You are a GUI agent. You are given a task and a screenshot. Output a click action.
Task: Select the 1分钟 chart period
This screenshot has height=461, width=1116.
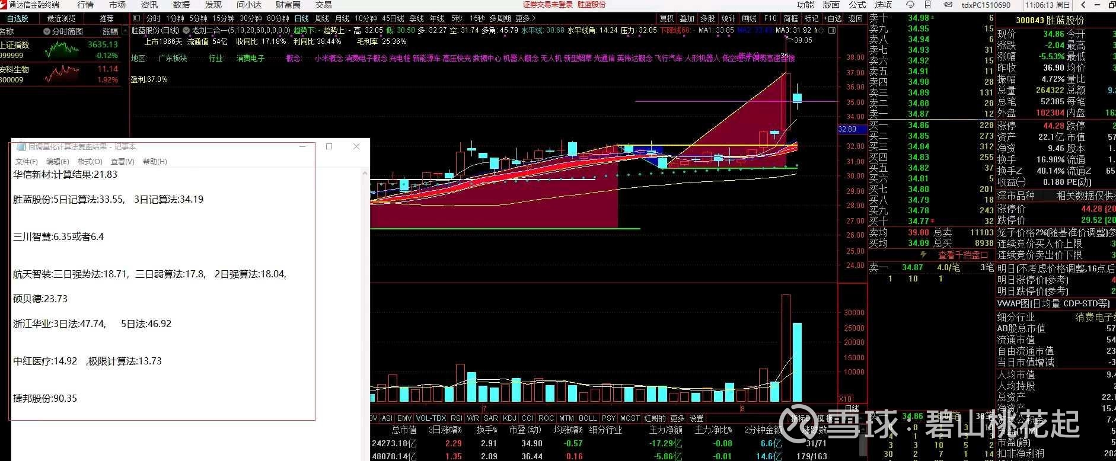coord(176,18)
